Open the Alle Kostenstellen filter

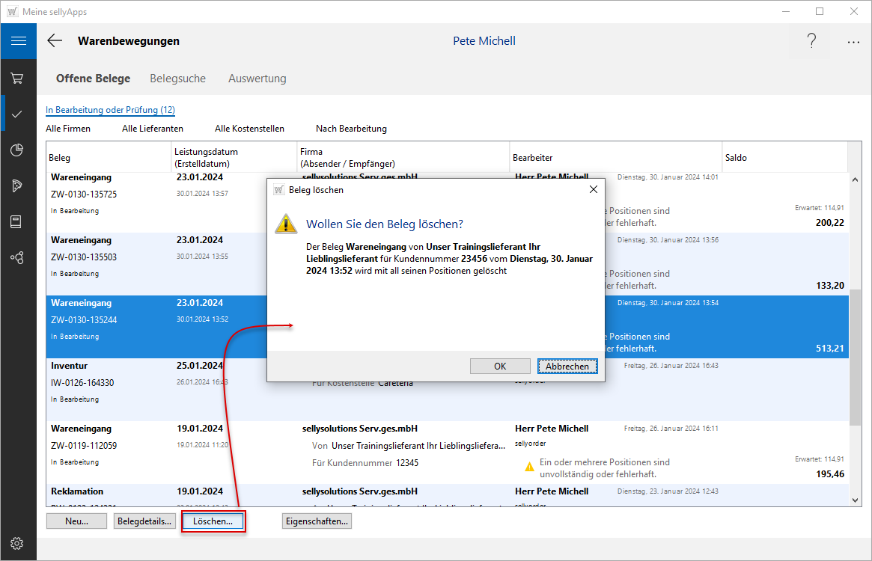point(249,129)
